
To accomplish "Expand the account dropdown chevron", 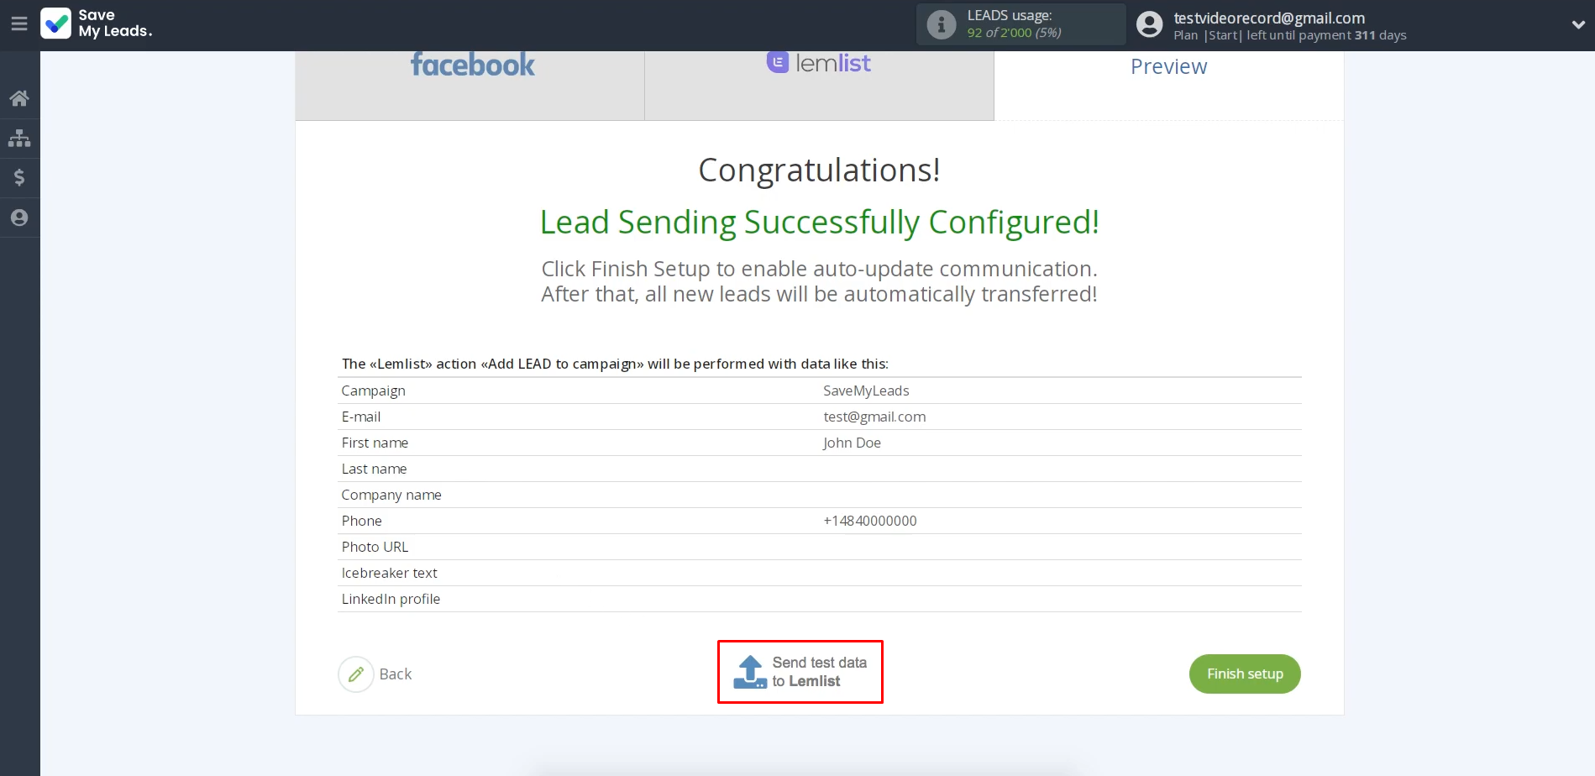I will pyautogui.click(x=1578, y=25).
